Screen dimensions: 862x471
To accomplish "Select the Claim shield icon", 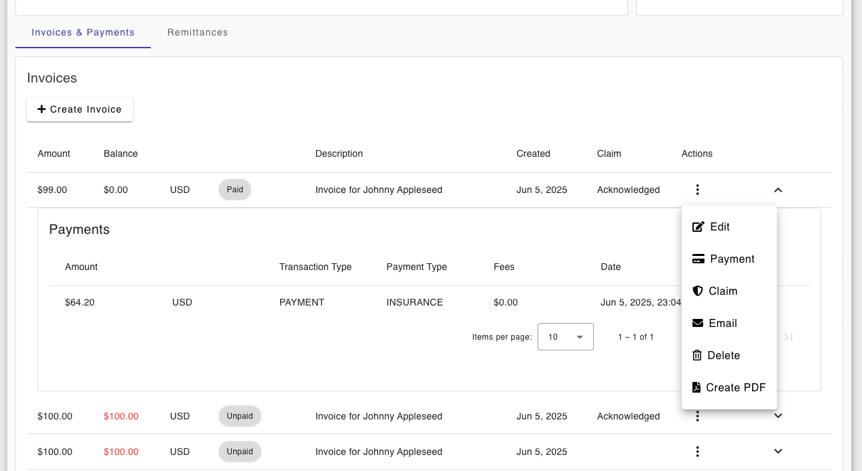I will tap(698, 291).
